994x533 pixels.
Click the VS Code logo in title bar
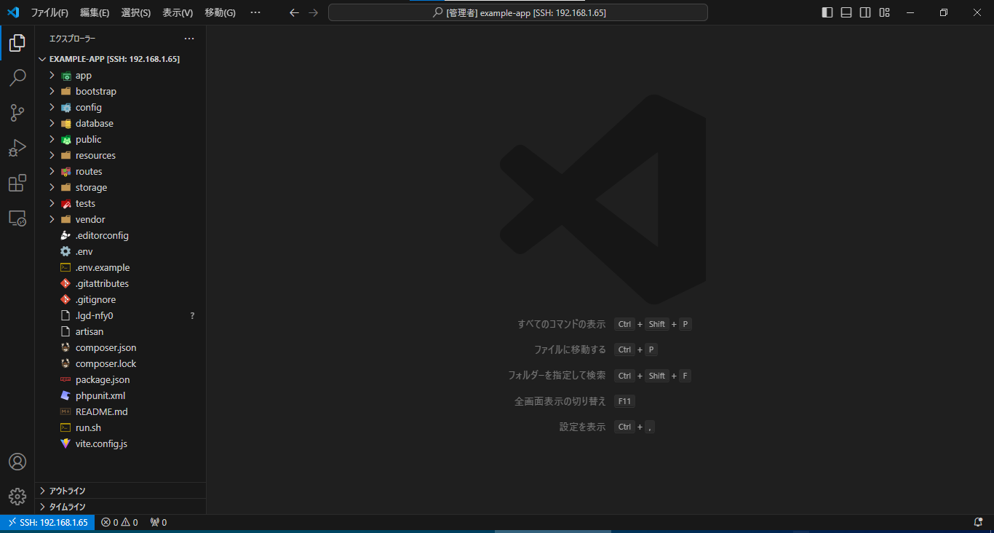point(12,12)
